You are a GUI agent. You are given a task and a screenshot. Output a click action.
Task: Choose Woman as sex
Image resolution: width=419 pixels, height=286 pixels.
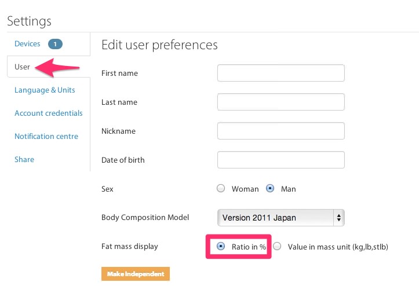(x=221, y=188)
